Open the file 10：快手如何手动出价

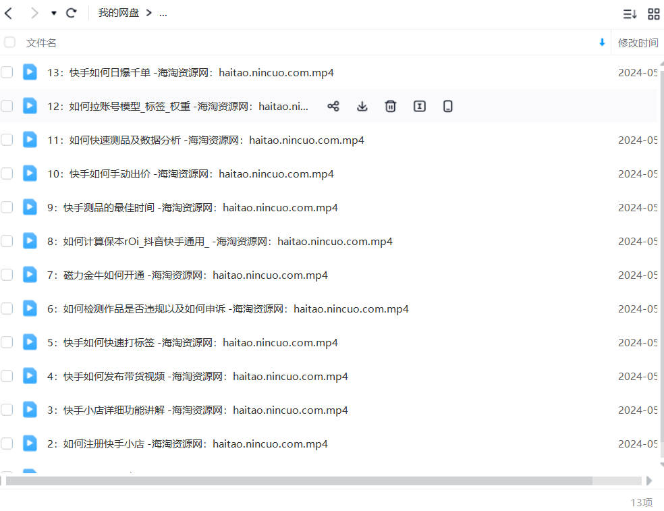190,174
